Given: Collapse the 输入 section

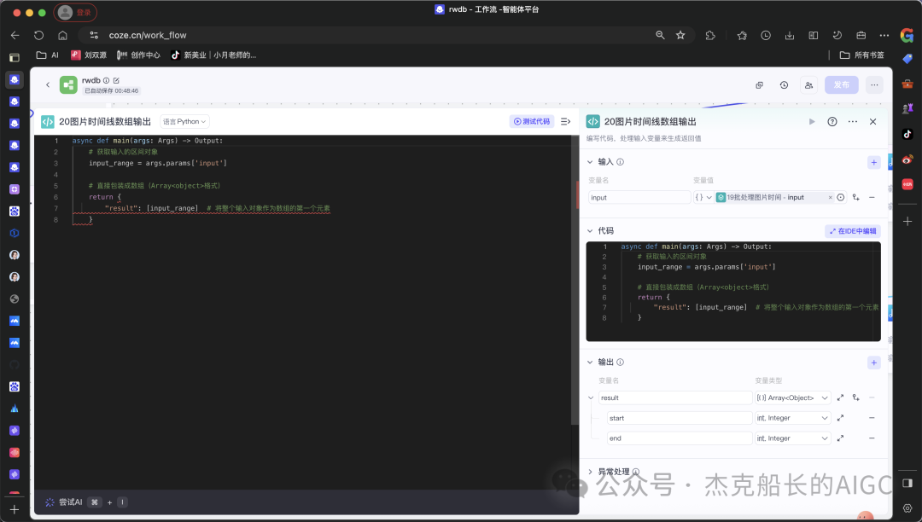Looking at the screenshot, I should point(591,162).
